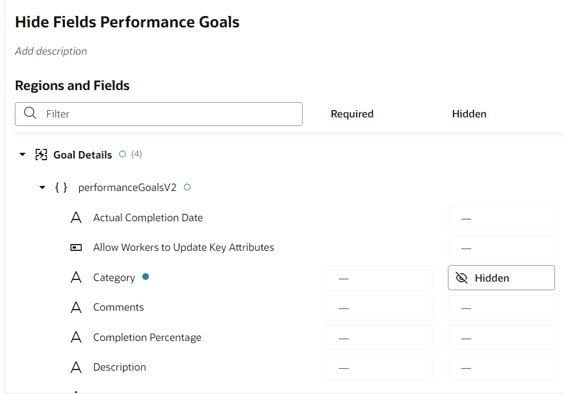Toggle Hidden setting for Actual Completion Date

[501, 218]
